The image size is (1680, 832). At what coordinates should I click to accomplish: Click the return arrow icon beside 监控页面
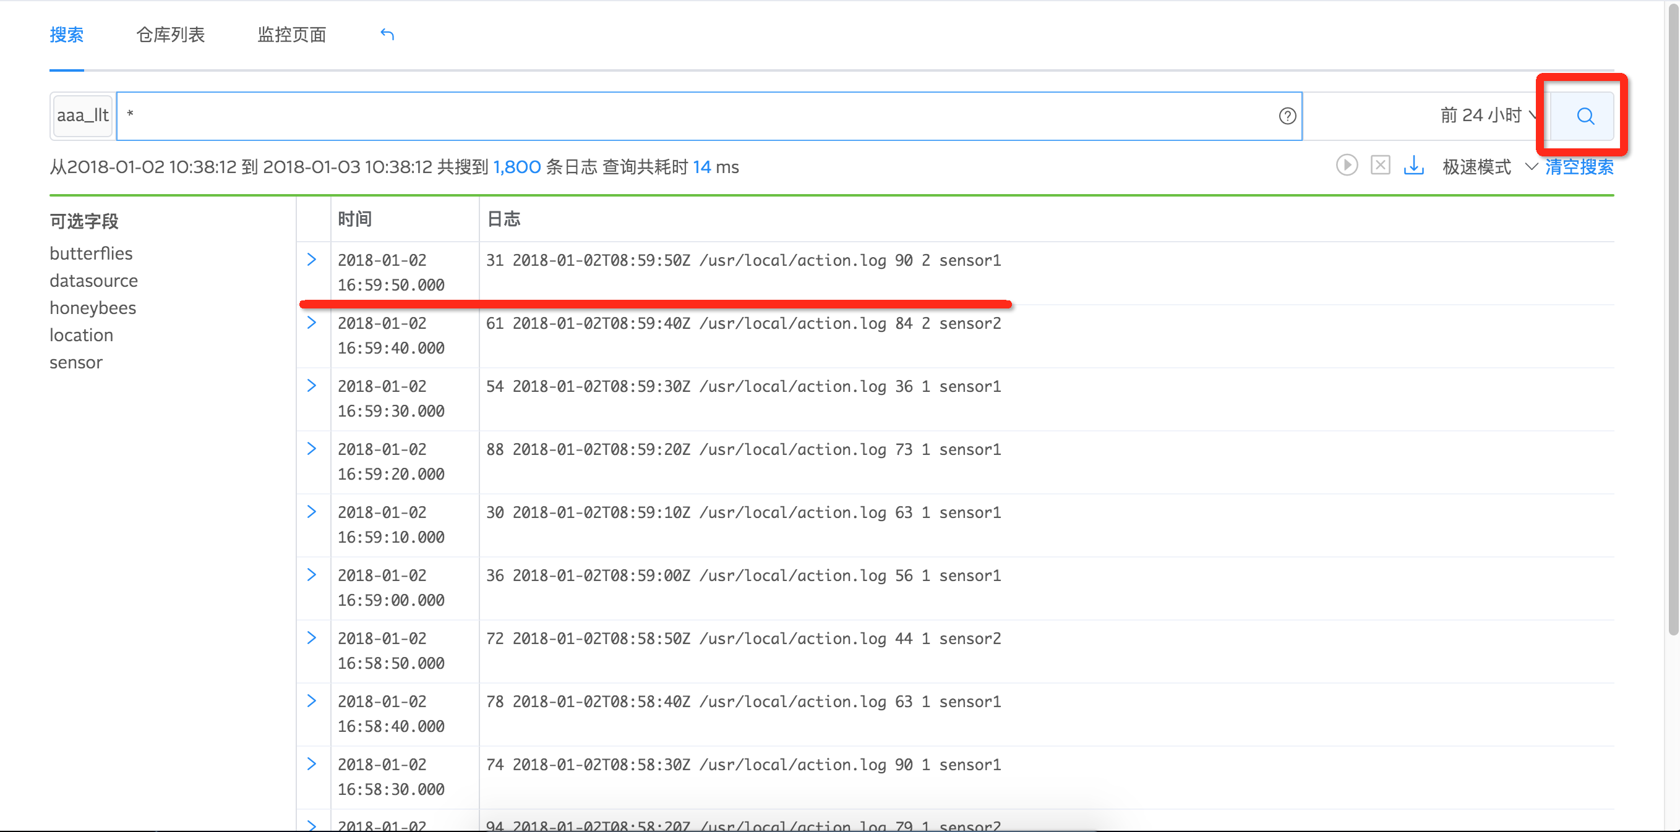(387, 34)
